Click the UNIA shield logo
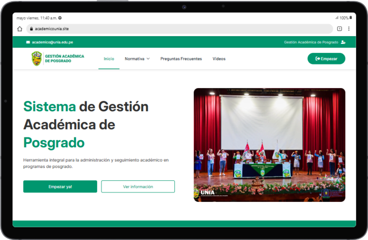Image resolution: width=368 pixels, height=240 pixels. 36,58
